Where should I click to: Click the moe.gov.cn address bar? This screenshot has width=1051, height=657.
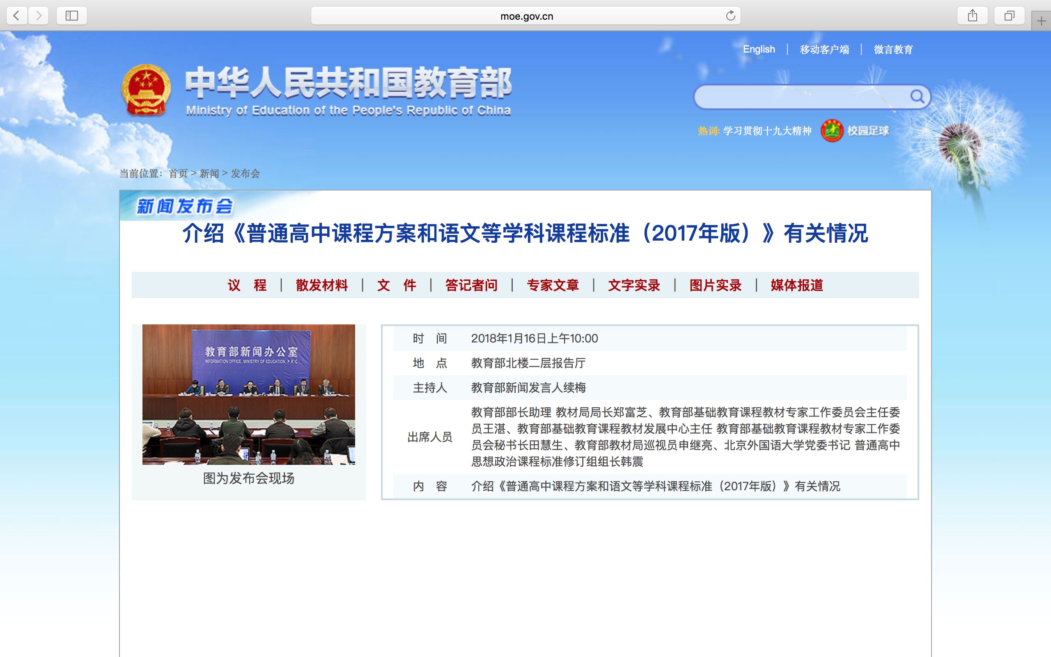pyautogui.click(x=525, y=16)
